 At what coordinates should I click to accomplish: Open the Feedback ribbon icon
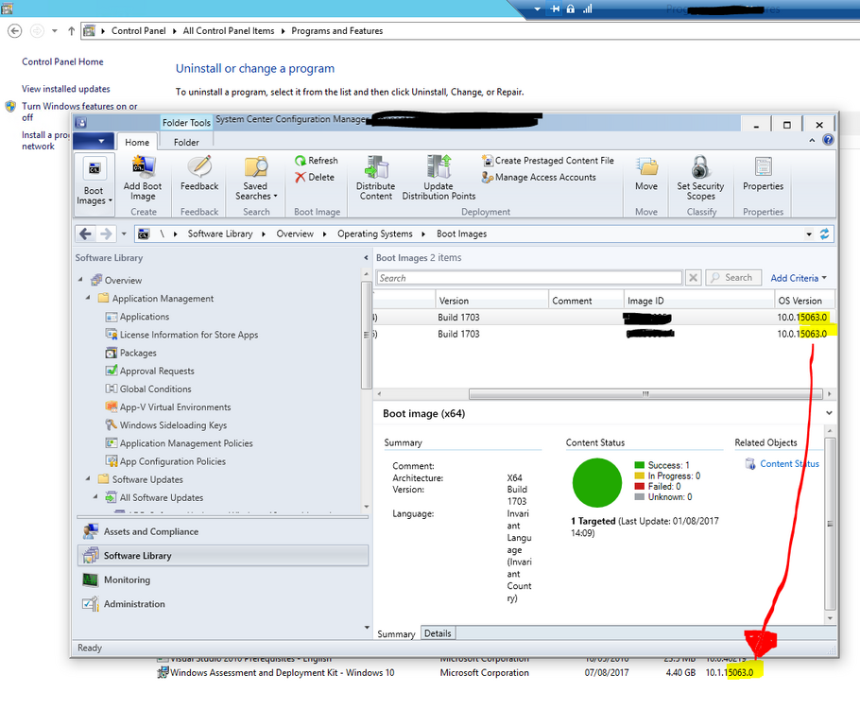[x=199, y=166]
